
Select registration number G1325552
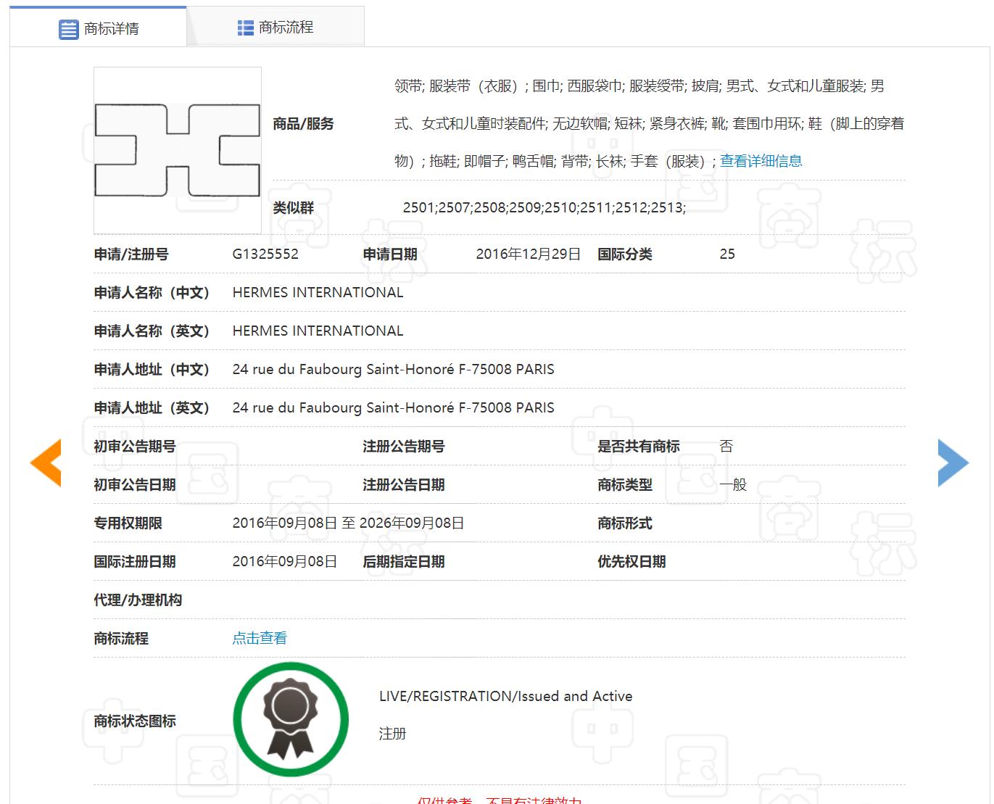(265, 254)
